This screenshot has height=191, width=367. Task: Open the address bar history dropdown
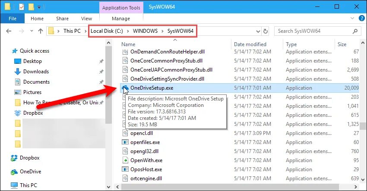[x=258, y=31]
